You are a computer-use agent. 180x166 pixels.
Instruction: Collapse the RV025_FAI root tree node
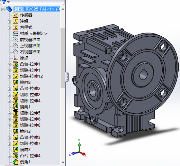click(3, 10)
